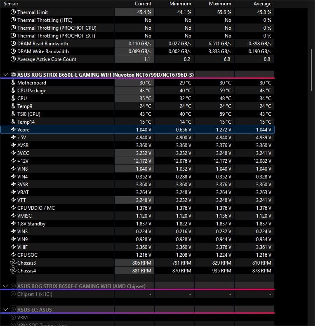Screen dimensions: 315x326
Task: Click the disabled icon next to Chipset 1 (xHCI)
Action: (13, 294)
